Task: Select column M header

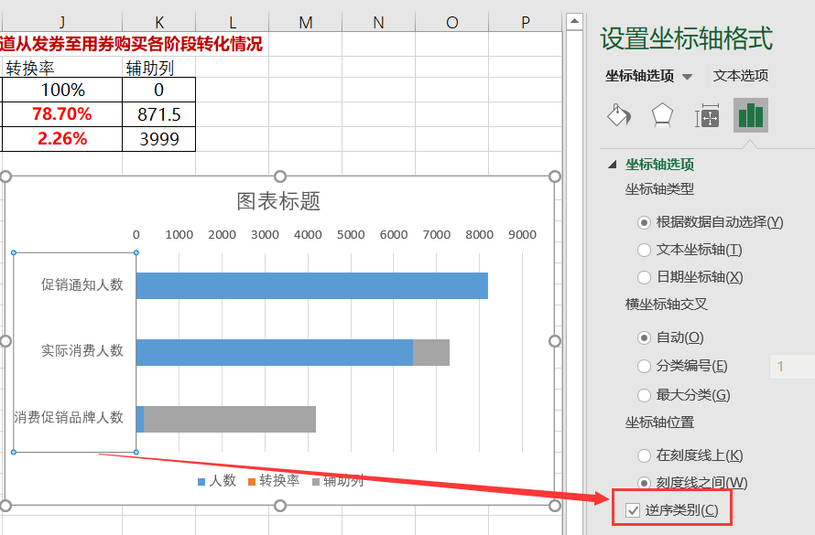Action: (x=306, y=22)
